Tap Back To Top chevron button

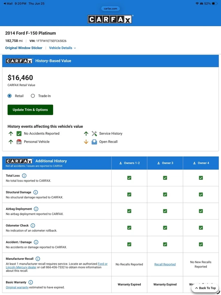coord(205,288)
